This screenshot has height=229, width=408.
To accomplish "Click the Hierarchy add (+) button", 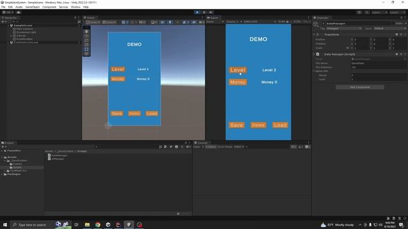I will pos(3,22).
